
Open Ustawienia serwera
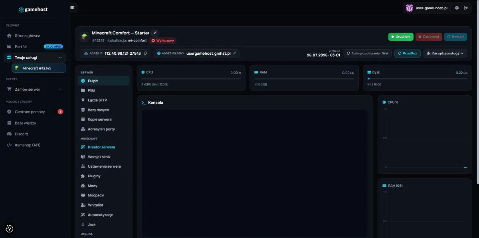click(x=103, y=167)
